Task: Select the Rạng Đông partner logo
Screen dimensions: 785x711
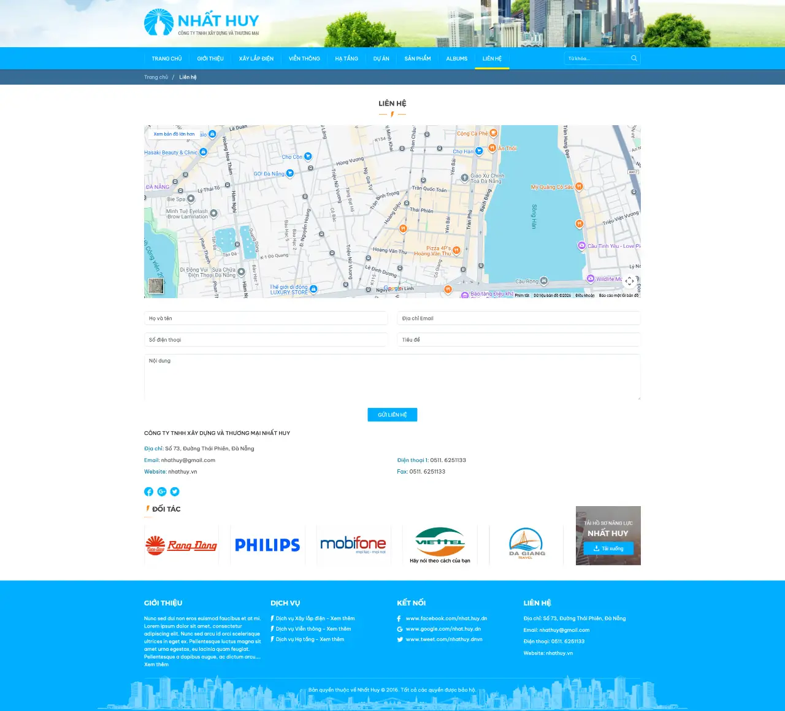Action: tap(181, 545)
